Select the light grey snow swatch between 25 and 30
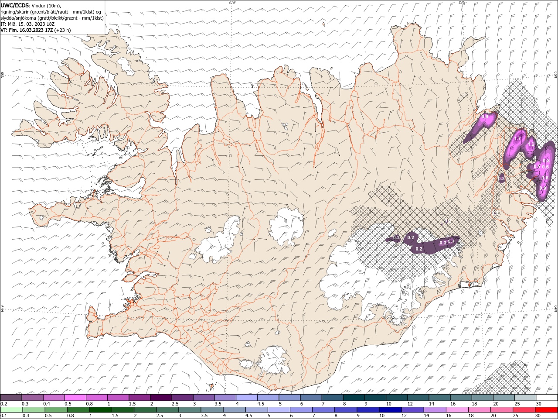This screenshot has height=419, width=558. coord(525,398)
